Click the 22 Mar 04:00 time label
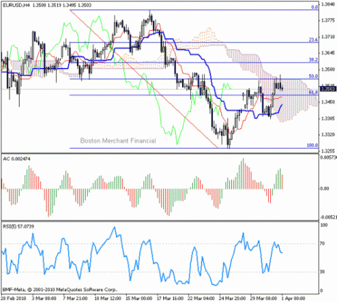The width and height of the screenshot is (337, 302). [202, 299]
